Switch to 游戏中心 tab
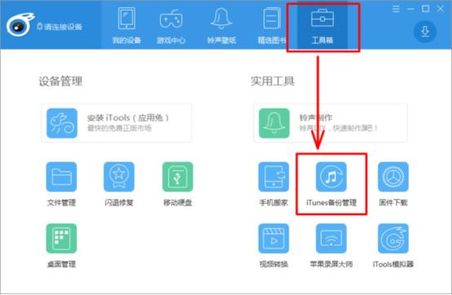This screenshot has width=452, height=295. pos(171,25)
